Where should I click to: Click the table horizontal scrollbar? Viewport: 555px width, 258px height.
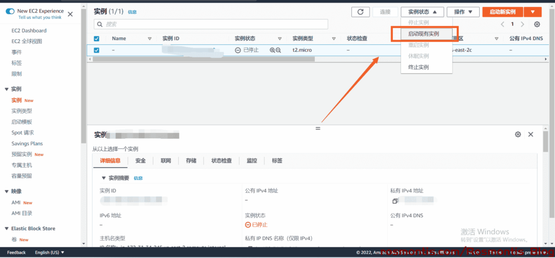204,59
